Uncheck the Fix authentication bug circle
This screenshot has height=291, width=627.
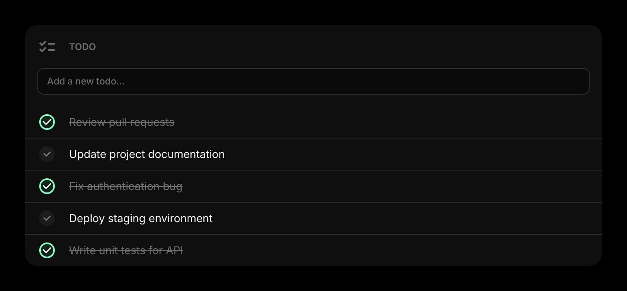tap(47, 186)
